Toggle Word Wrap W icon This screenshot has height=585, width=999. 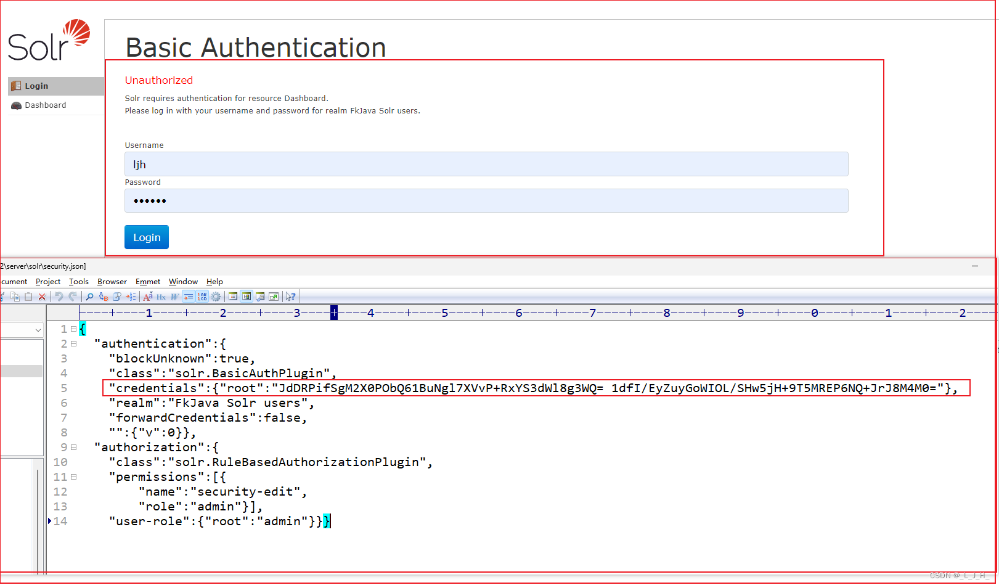pos(175,297)
